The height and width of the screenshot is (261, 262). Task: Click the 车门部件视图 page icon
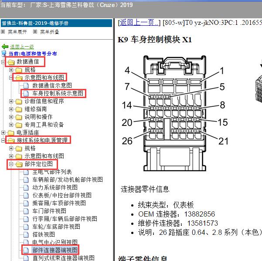click(26, 211)
